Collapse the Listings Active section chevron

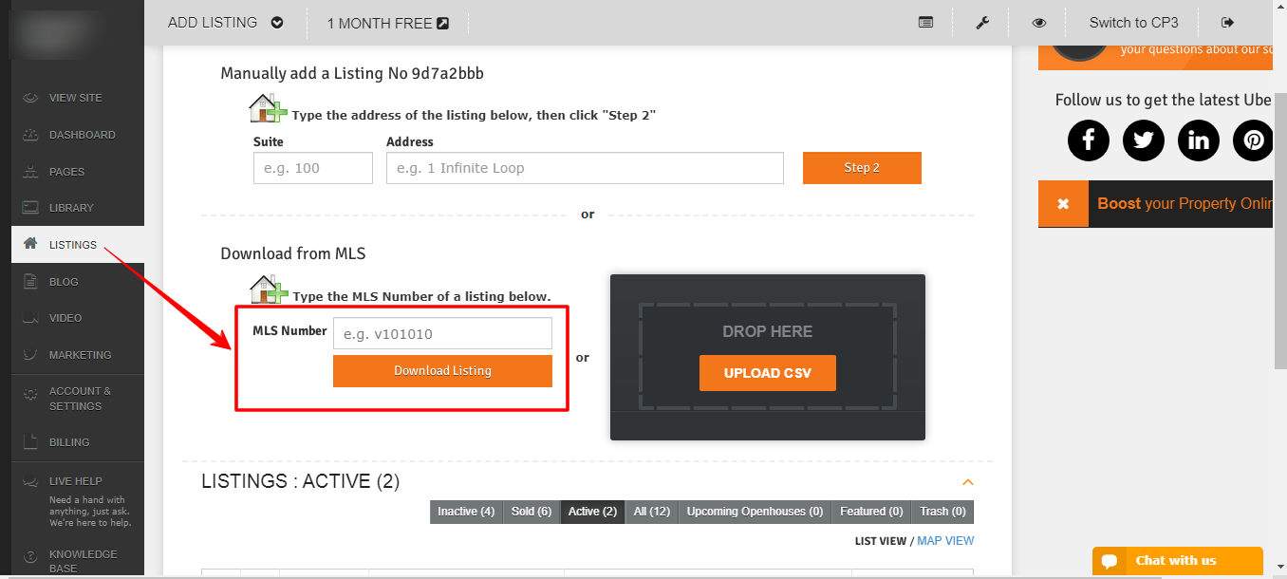(x=968, y=482)
